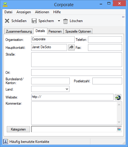Image resolution: width=128 pixels, height=147 pixels.
Task: Select the Details tab
Action: 40,31
